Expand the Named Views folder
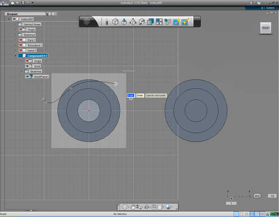Image resolution: width=279 pixels, height=217 pixels. click(x=15, y=24)
